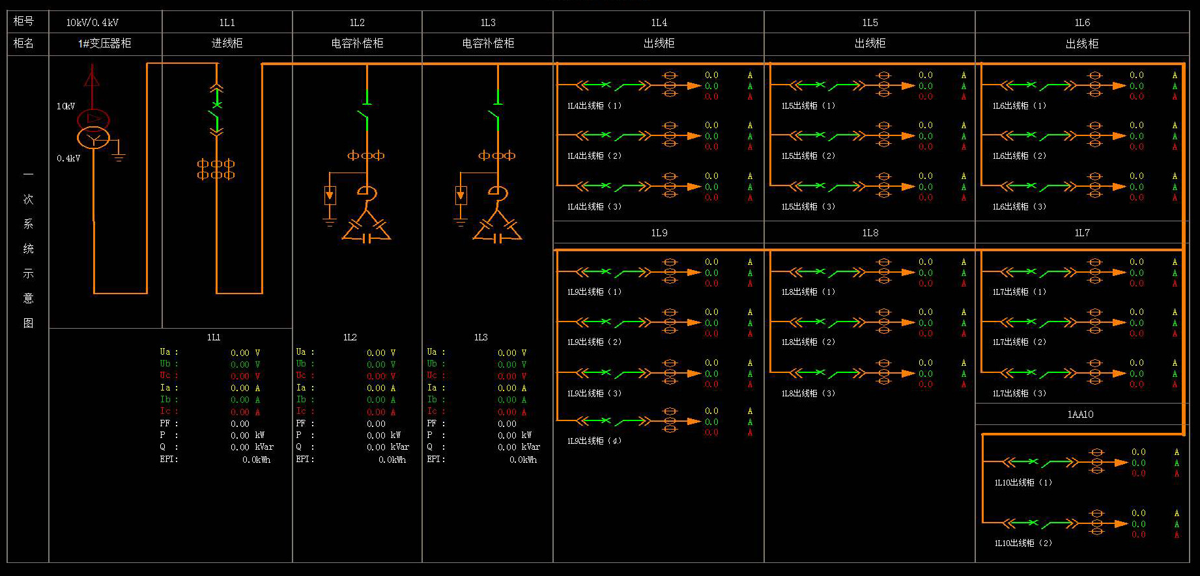
Task: Select the 1L3 current transformer symbol
Action: [x=496, y=156]
